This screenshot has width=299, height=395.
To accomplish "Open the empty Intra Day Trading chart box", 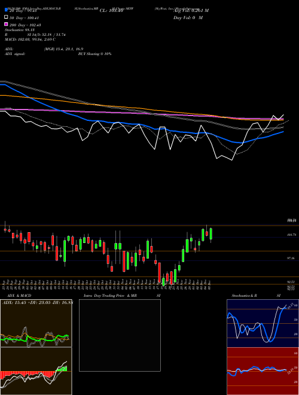I will click(120, 335).
